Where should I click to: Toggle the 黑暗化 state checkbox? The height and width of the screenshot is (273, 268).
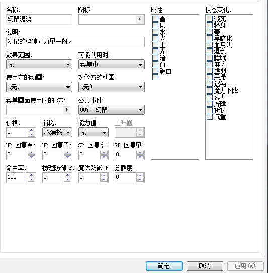click(210, 38)
